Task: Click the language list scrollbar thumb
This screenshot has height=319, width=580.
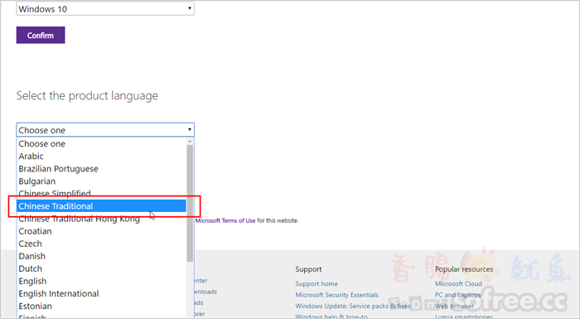Action: [190, 203]
